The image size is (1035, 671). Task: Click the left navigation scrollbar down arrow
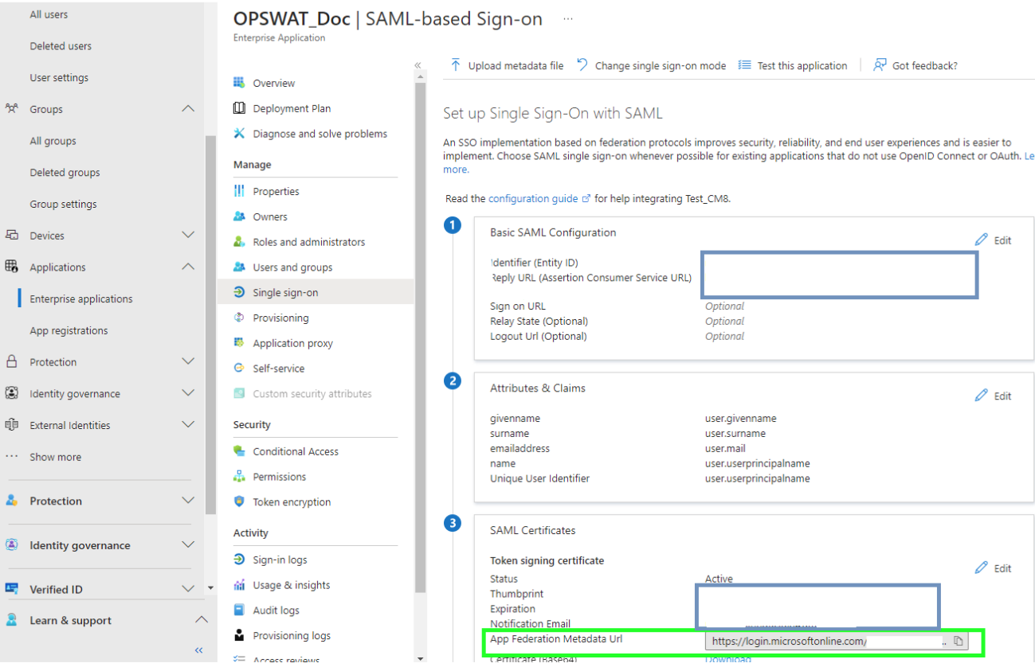tap(210, 587)
